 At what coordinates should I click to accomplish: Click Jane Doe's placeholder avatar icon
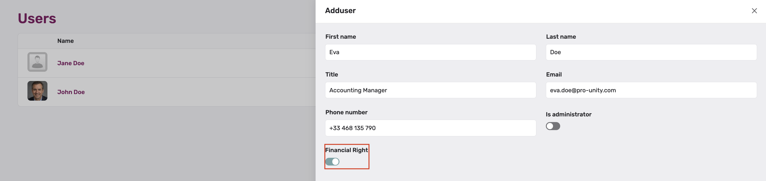(37, 62)
